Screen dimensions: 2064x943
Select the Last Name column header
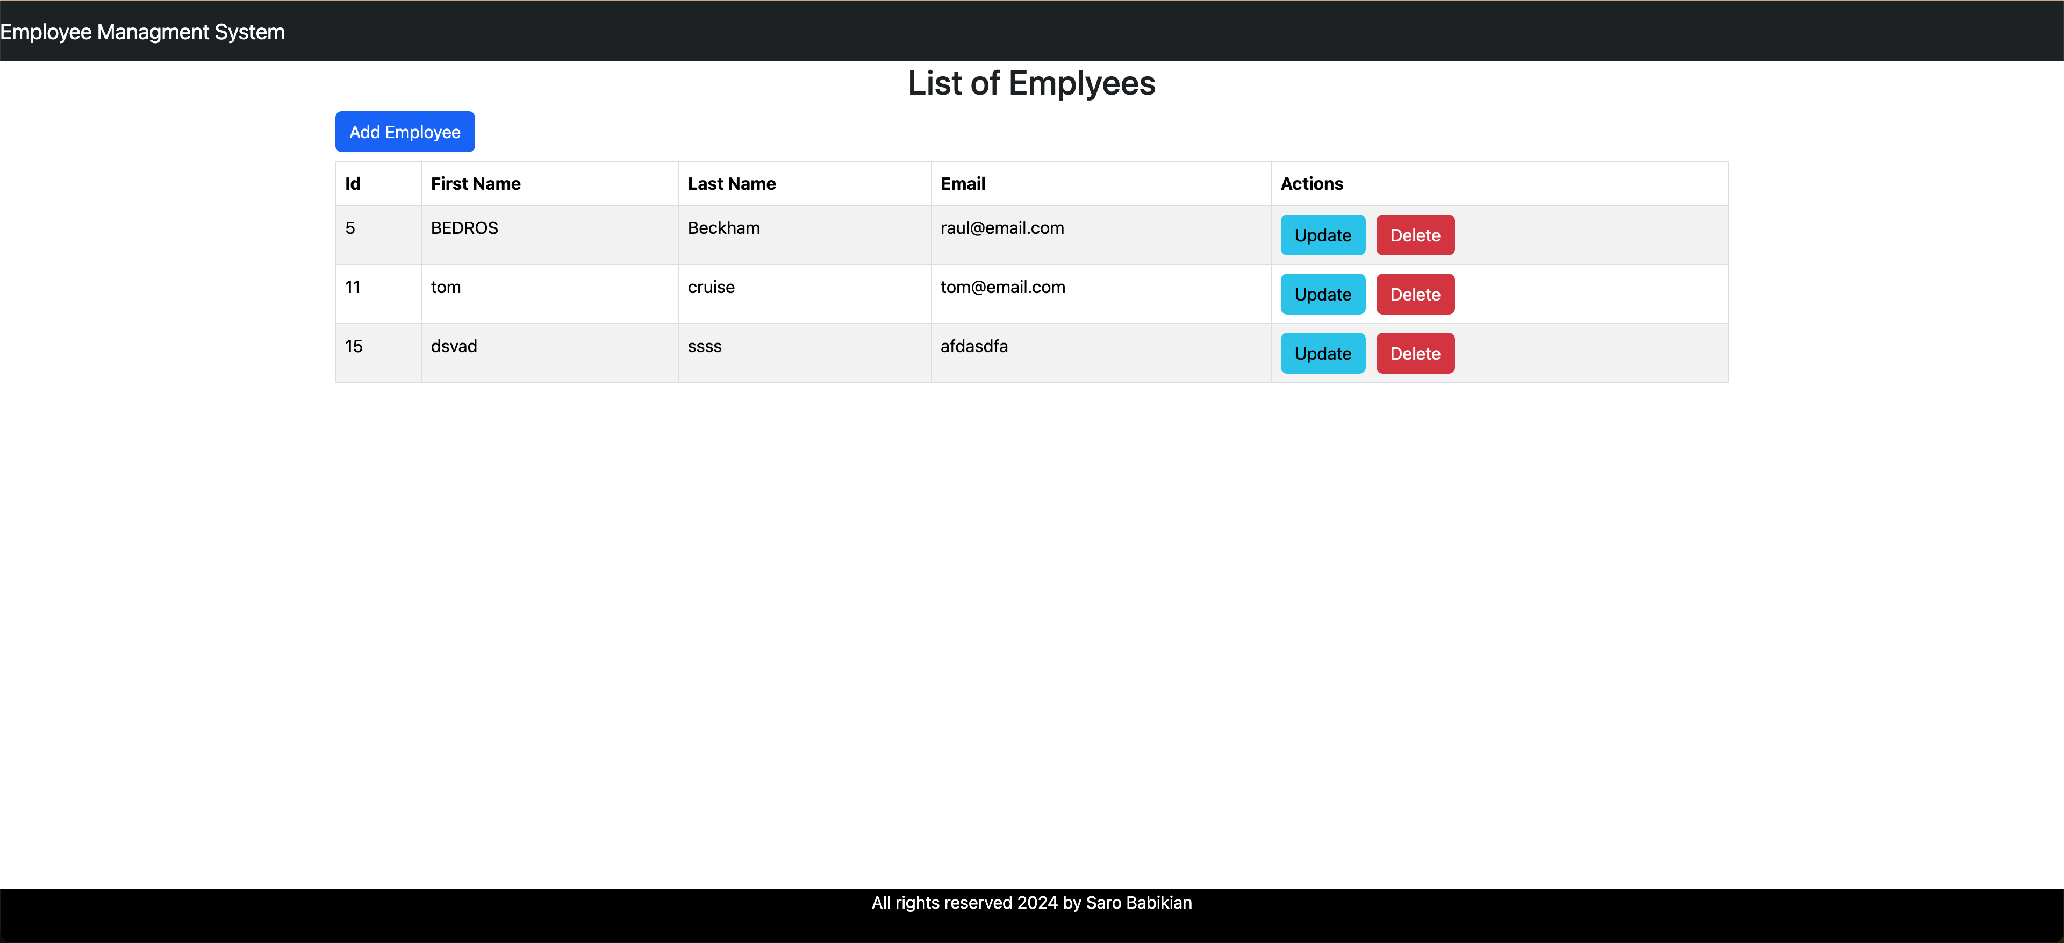point(731,183)
